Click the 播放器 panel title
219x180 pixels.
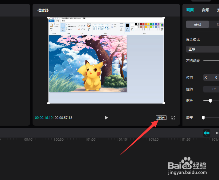coord(43,10)
